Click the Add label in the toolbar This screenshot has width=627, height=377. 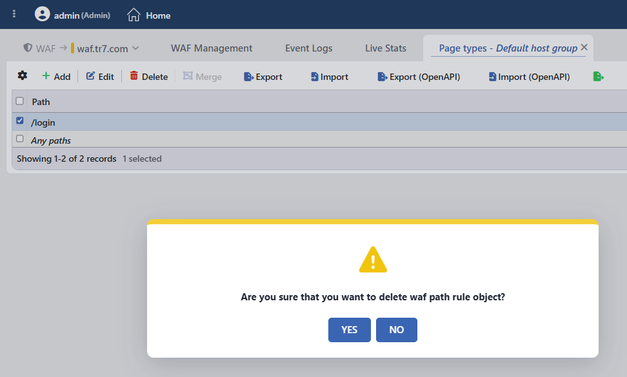coord(62,77)
